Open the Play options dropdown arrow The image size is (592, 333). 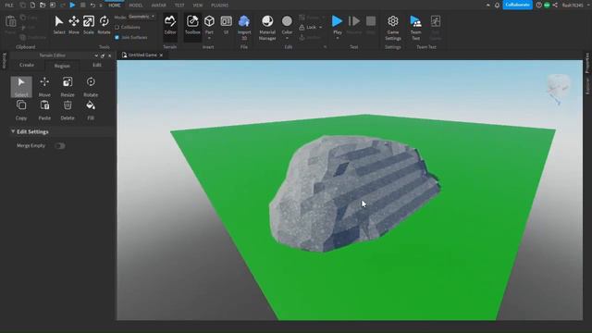338,38
